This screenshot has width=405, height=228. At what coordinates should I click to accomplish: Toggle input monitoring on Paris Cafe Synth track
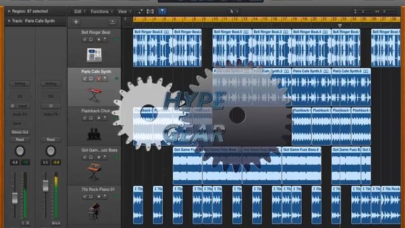coord(104,79)
